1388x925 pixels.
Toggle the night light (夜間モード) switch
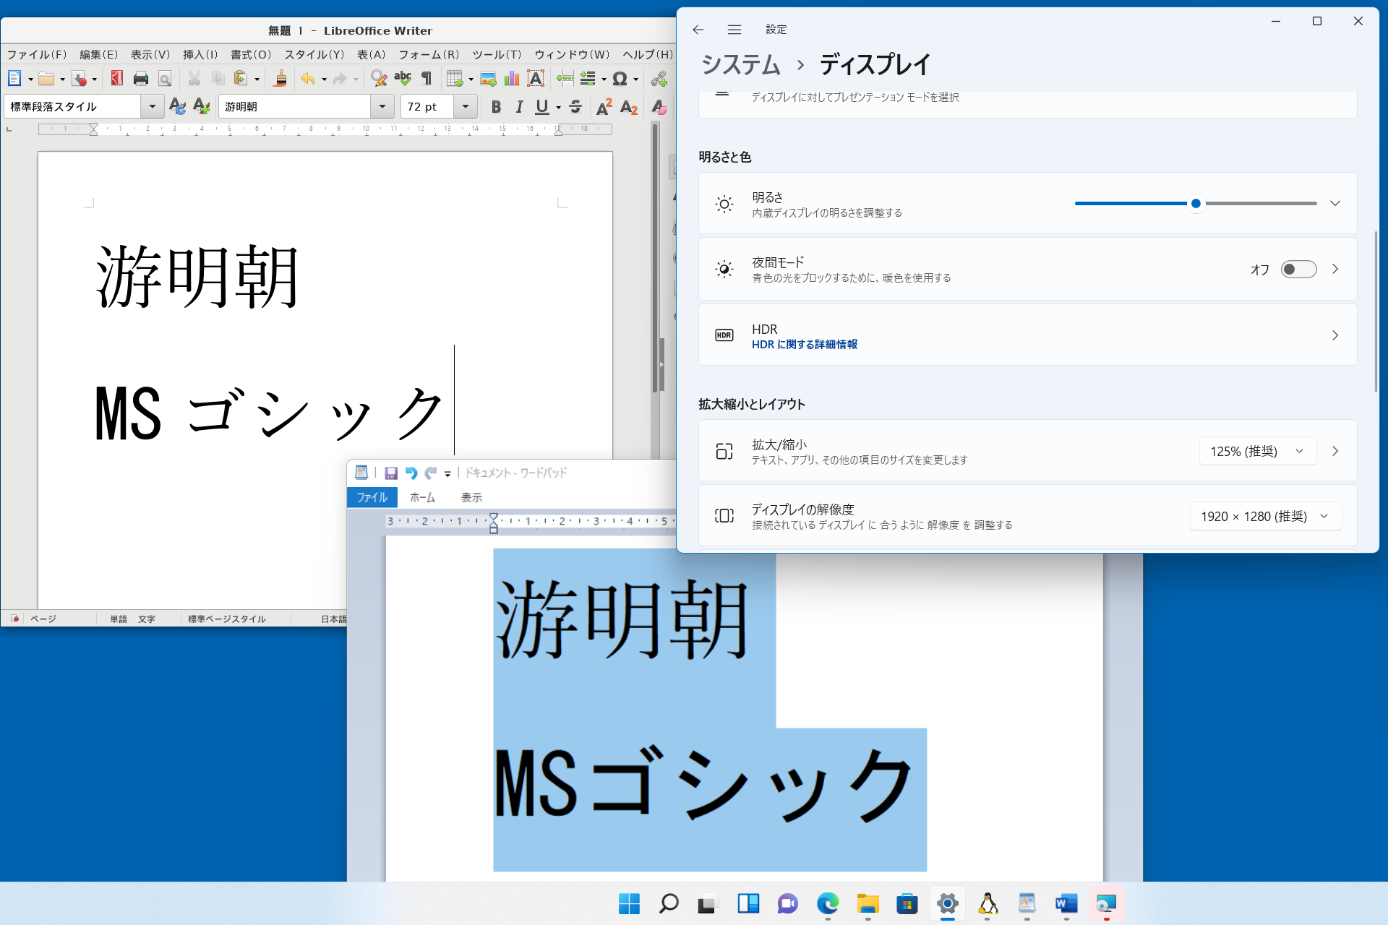coord(1298,270)
